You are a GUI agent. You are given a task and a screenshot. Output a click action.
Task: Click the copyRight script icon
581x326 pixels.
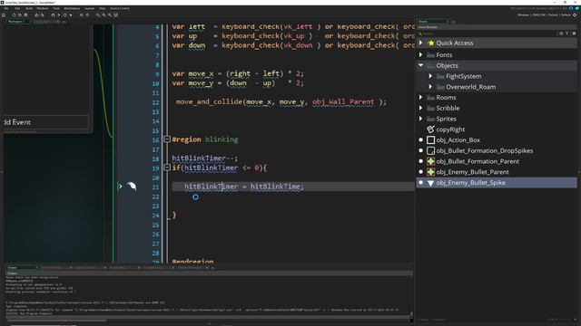[430, 129]
